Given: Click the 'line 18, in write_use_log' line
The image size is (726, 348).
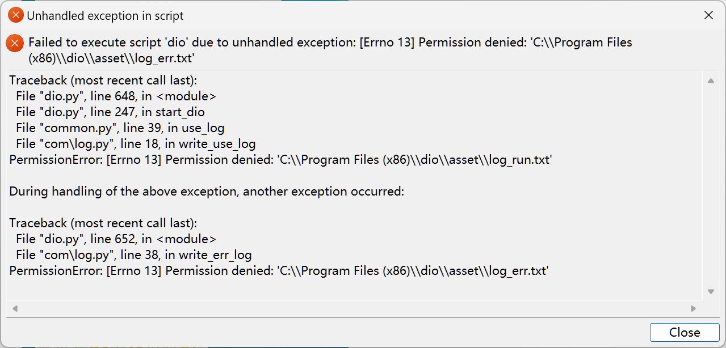Looking at the screenshot, I should 136,144.
